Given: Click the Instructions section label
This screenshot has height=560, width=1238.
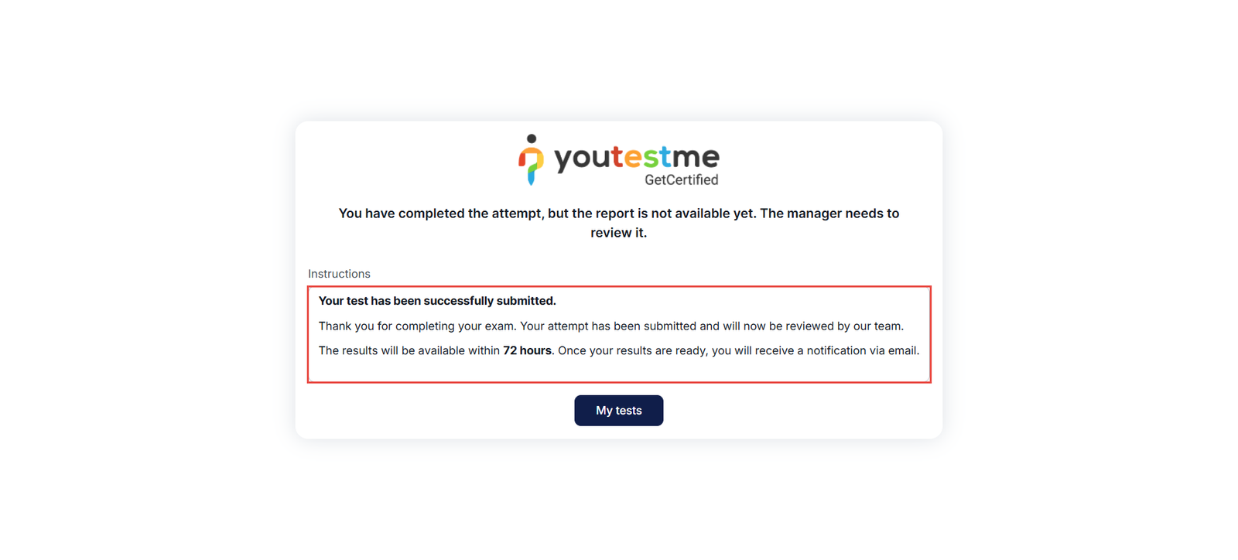Looking at the screenshot, I should [339, 273].
